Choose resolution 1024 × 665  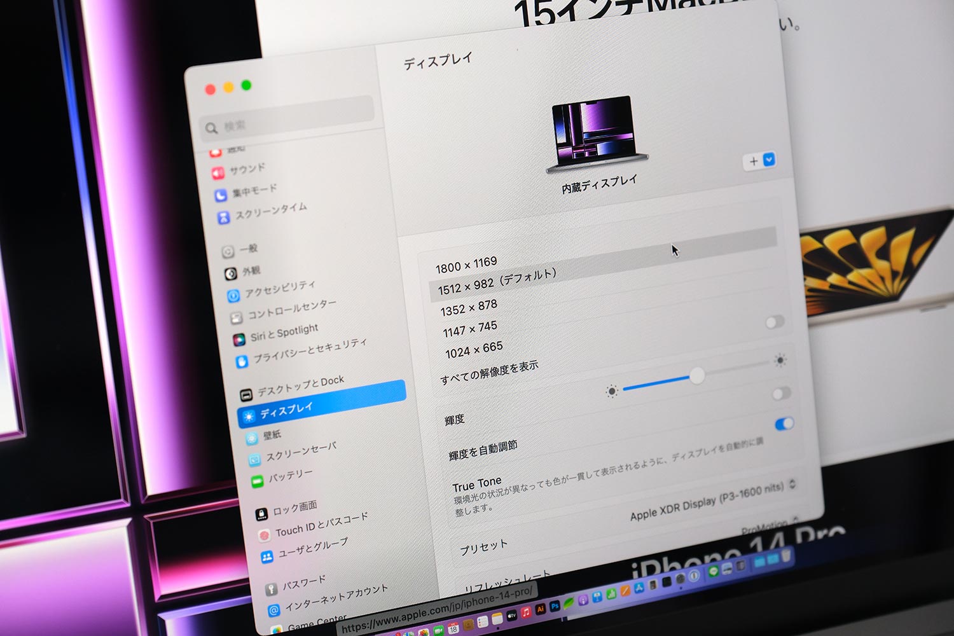(x=474, y=350)
